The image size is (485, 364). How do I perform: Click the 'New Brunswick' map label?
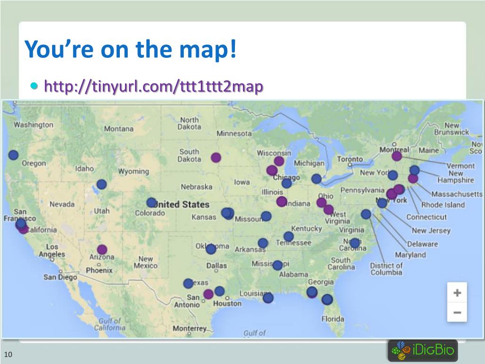click(x=451, y=129)
